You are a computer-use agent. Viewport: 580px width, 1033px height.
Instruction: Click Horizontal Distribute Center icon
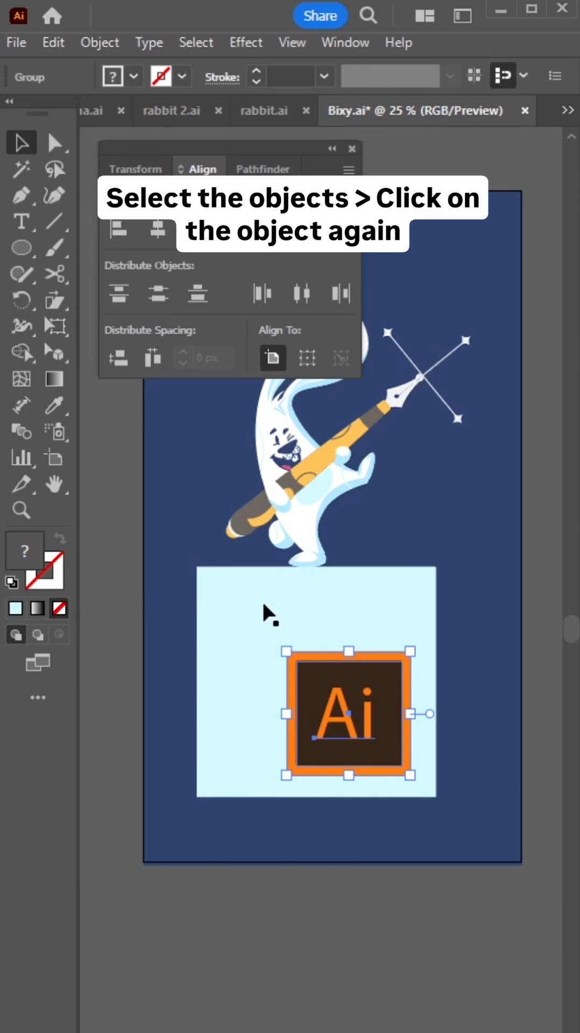tap(302, 294)
